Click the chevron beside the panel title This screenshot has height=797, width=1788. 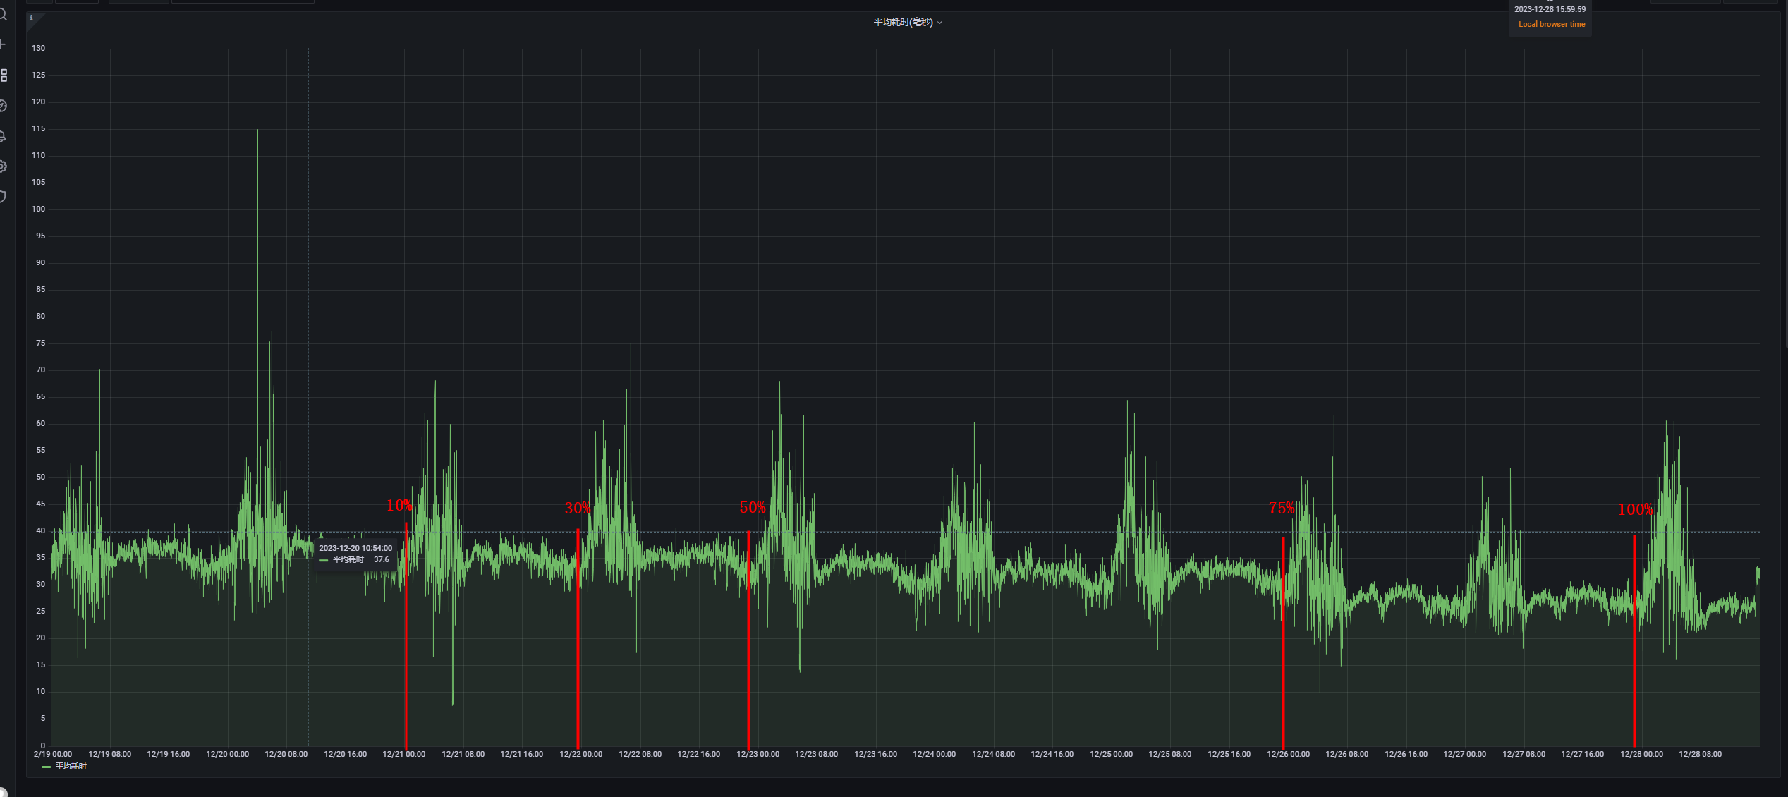(939, 23)
